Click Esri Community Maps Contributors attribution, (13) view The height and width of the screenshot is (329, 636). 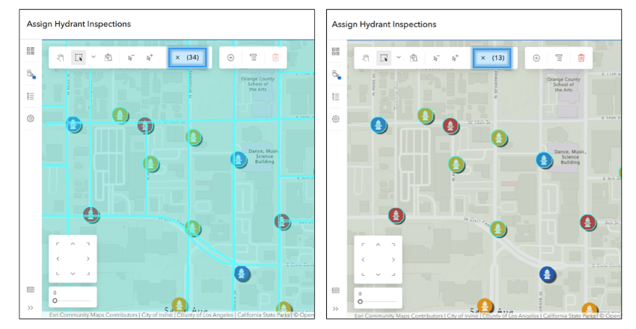[399, 316]
